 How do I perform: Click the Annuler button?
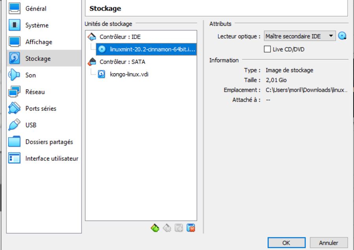tap(328, 243)
